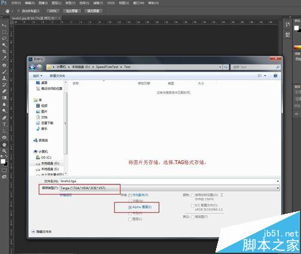Refresh the folder path in Save As dialog
Image resolution: width=301 pixels, height=254 pixels.
point(226,67)
